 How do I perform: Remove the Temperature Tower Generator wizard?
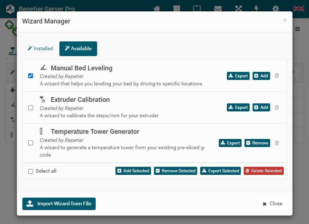coord(257,143)
